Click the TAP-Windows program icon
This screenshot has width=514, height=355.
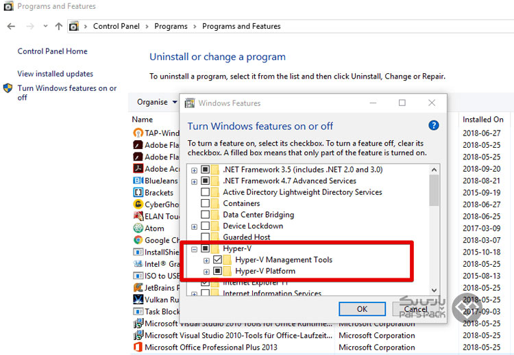pos(138,133)
